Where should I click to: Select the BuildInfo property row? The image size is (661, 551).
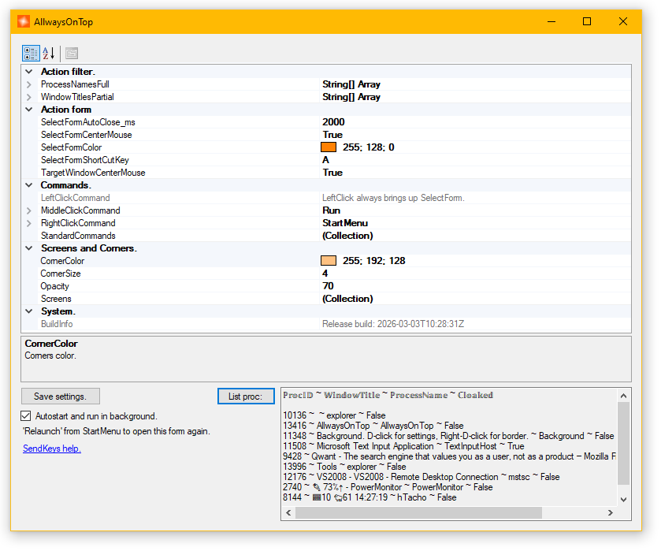tap(327, 325)
